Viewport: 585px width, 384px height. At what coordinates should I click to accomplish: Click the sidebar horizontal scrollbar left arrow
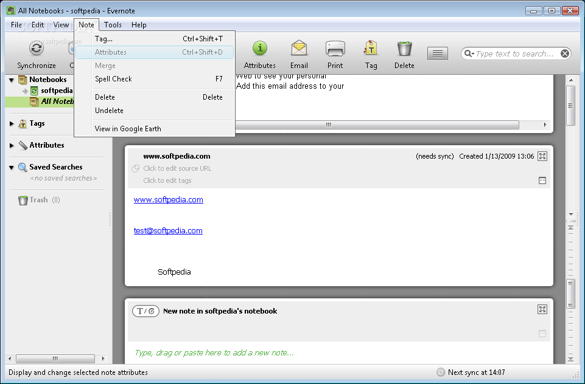[x=10, y=358]
